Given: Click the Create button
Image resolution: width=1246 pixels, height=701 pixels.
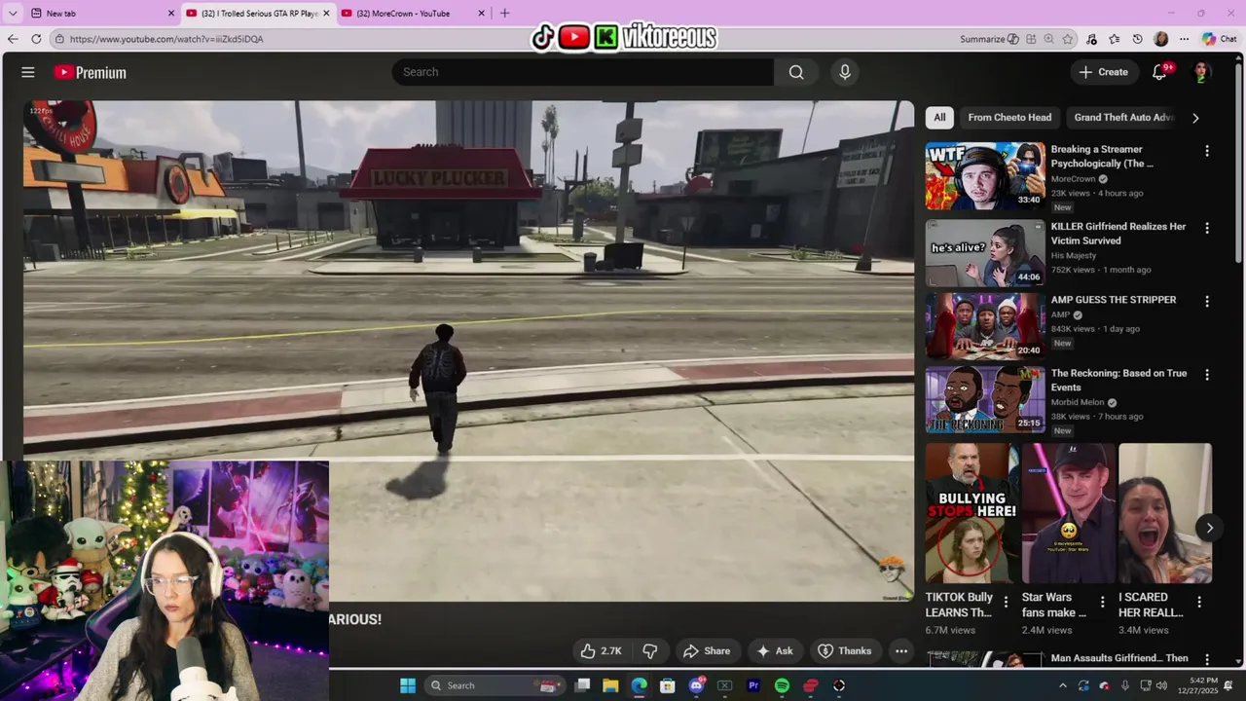Looking at the screenshot, I should coord(1104,72).
